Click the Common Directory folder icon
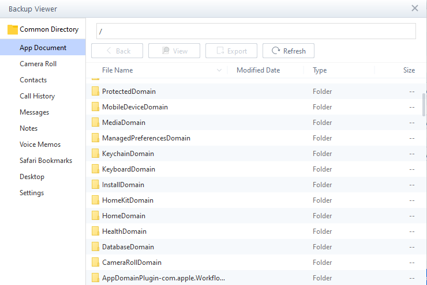Viewport: 427px width, 285px height. click(13, 29)
